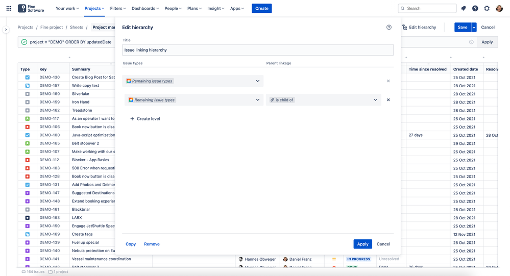Click the Created date column header
This screenshot has width=510, height=276.
click(466, 69)
